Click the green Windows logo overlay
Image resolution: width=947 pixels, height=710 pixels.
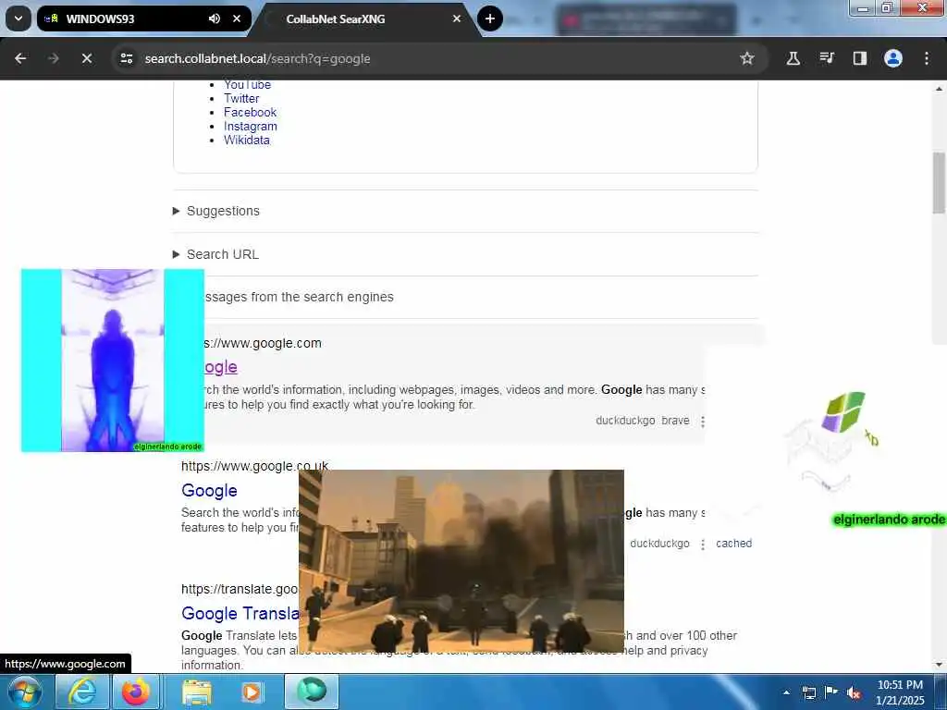[843, 412]
